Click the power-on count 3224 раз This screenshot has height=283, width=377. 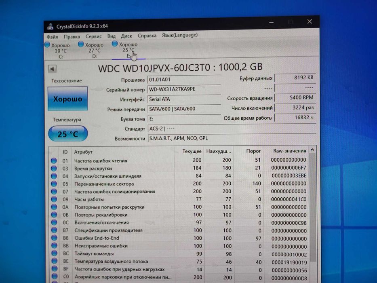(x=295, y=108)
